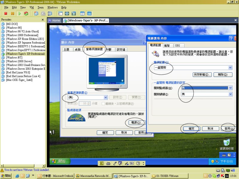Click 取消 in the 電源選項 dialog
This screenshot has height=179, width=239.
tap(210, 129)
